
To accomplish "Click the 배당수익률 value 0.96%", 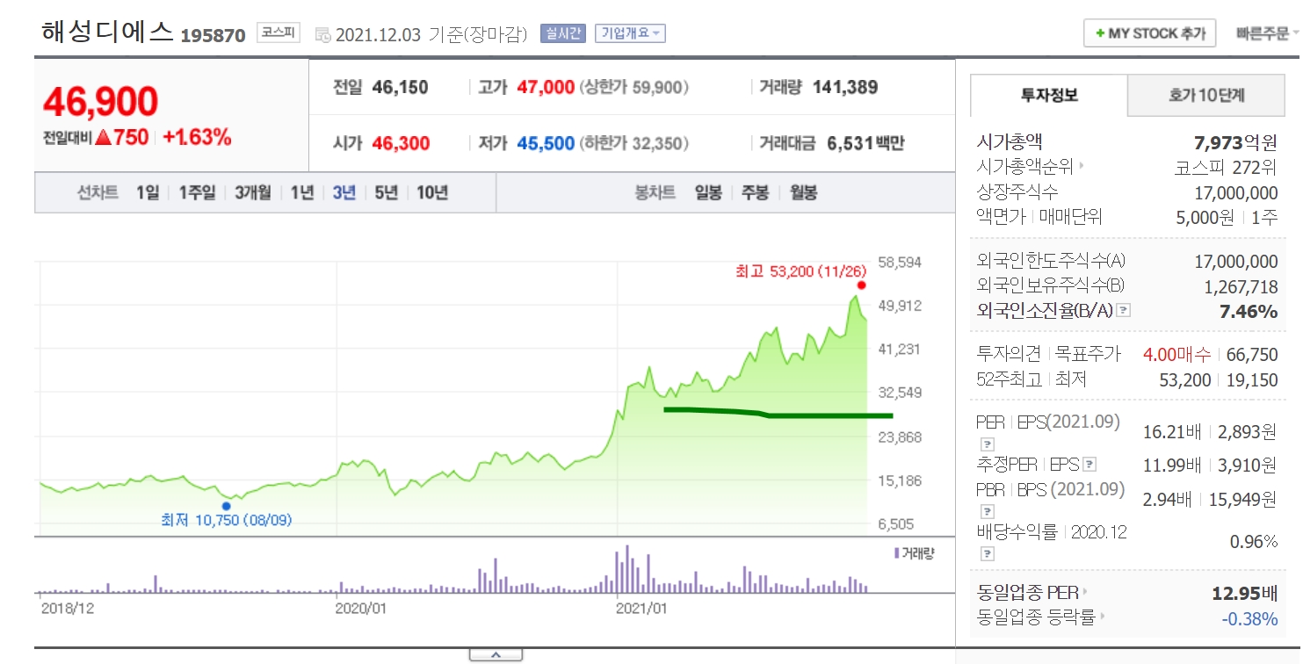I will tap(1254, 542).
